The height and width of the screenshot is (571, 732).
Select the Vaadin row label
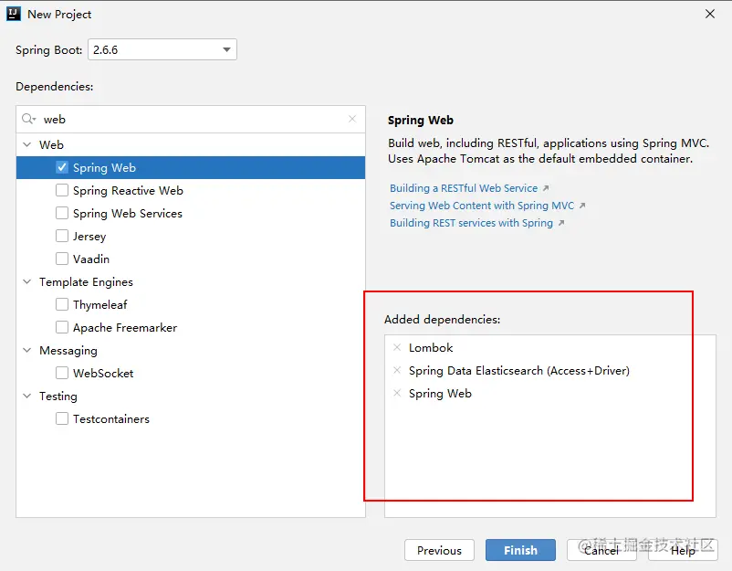91,259
